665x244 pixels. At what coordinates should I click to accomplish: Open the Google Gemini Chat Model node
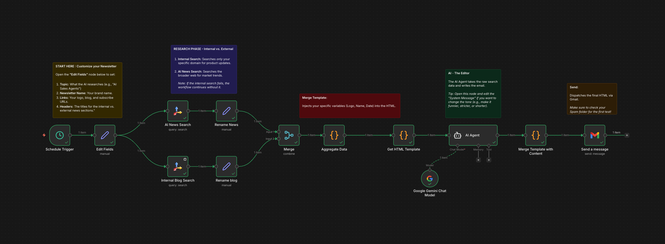[429, 178]
